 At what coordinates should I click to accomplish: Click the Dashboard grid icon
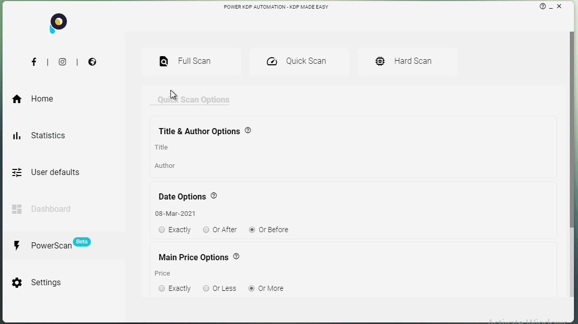[17, 209]
